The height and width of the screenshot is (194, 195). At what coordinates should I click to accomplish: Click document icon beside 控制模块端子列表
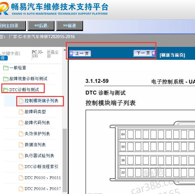(x=21, y=101)
